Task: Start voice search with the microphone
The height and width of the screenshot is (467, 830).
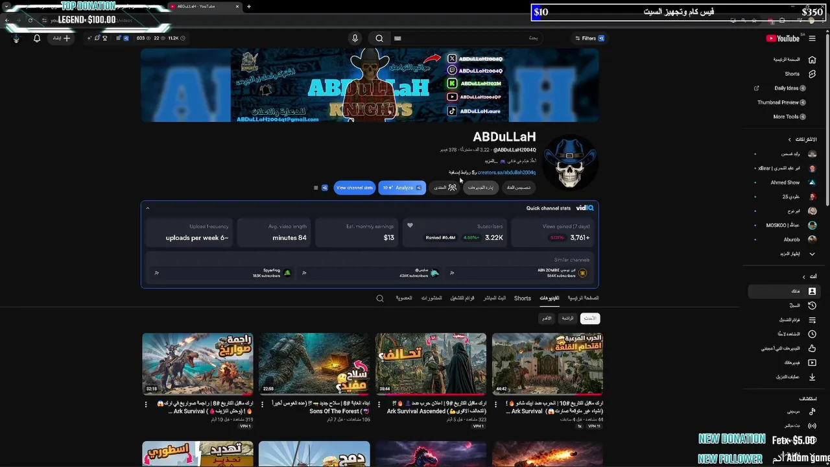Action: click(355, 38)
